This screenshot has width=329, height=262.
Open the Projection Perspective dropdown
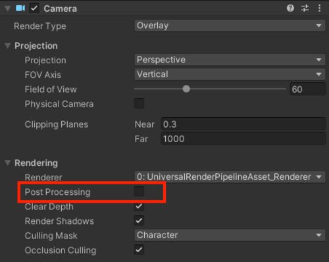[230, 60]
